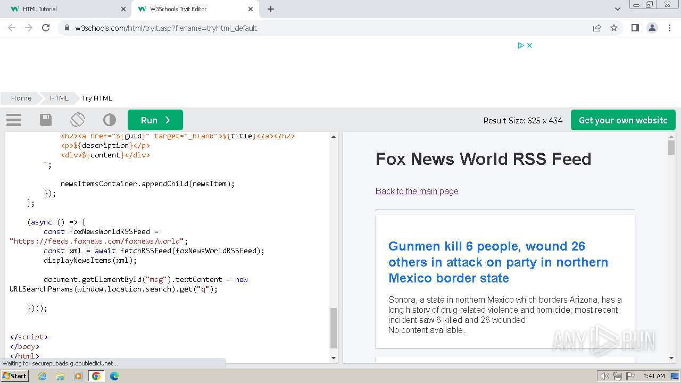Click the network tray icon
The height and width of the screenshot is (383, 681).
coord(618,376)
